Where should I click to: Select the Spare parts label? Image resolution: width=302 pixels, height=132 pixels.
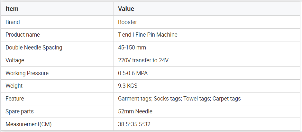(x=19, y=111)
